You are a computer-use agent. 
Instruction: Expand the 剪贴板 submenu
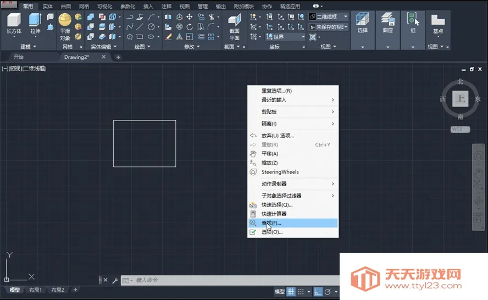(x=293, y=112)
